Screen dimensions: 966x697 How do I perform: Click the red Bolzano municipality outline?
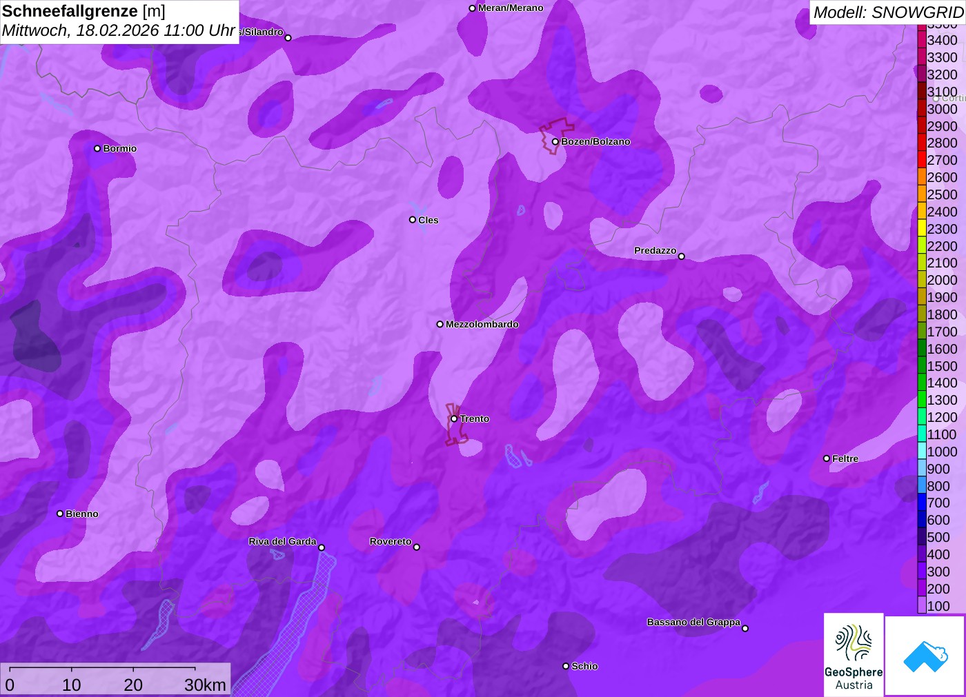(555, 136)
